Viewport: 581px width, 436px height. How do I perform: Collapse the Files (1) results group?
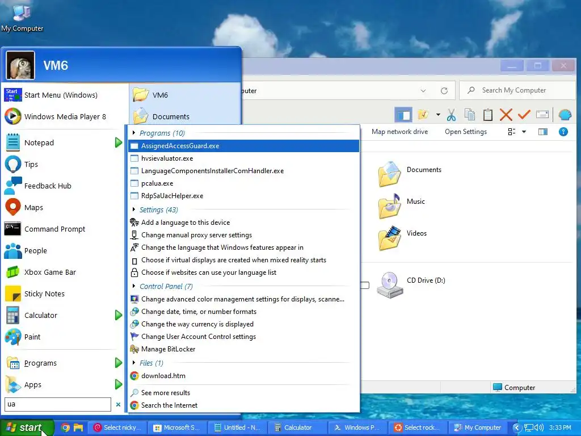(x=134, y=363)
